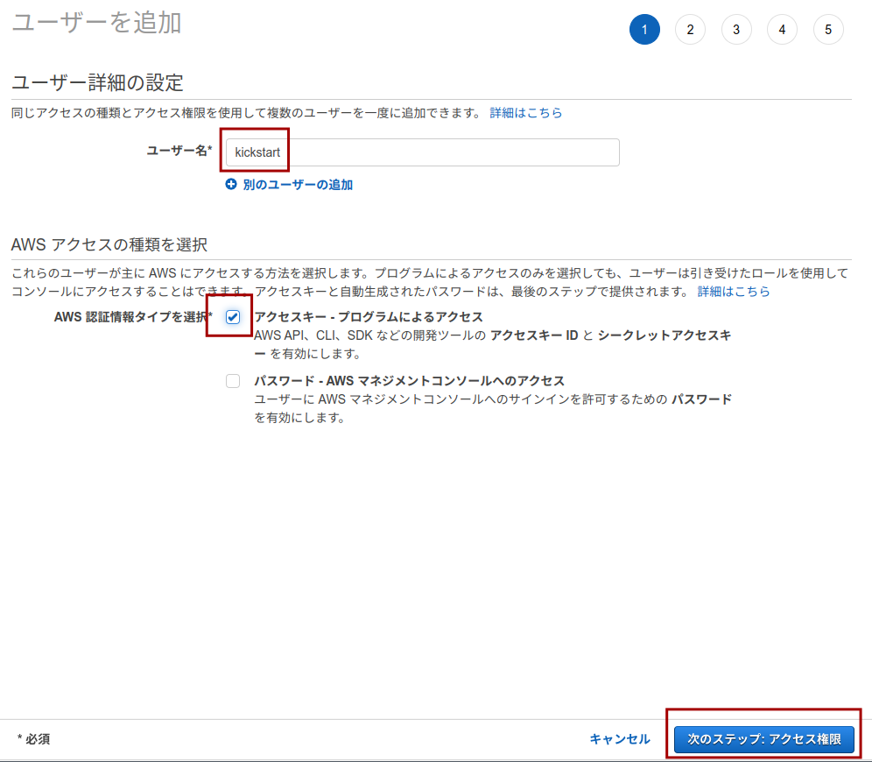Click step 2 circle in the progress indicator
The image size is (872, 762).
click(691, 29)
